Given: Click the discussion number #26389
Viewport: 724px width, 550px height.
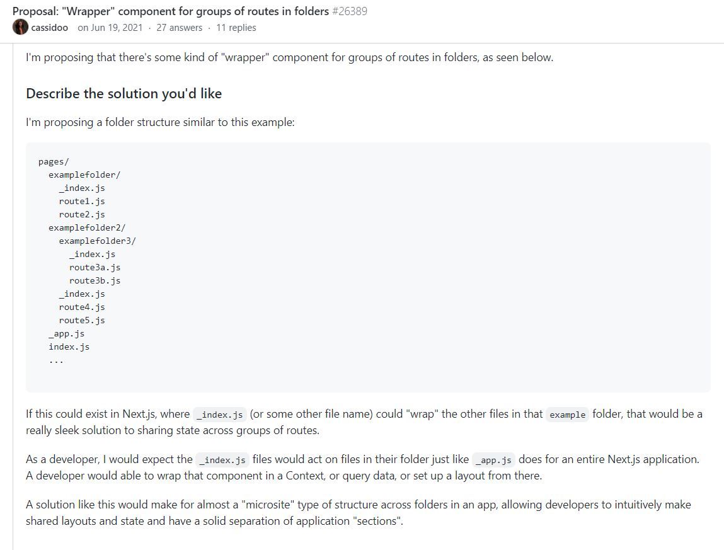Looking at the screenshot, I should coord(350,11).
